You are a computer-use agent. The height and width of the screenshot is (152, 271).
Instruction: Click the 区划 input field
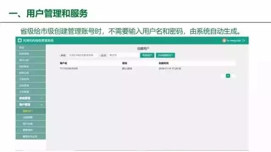[123, 55]
